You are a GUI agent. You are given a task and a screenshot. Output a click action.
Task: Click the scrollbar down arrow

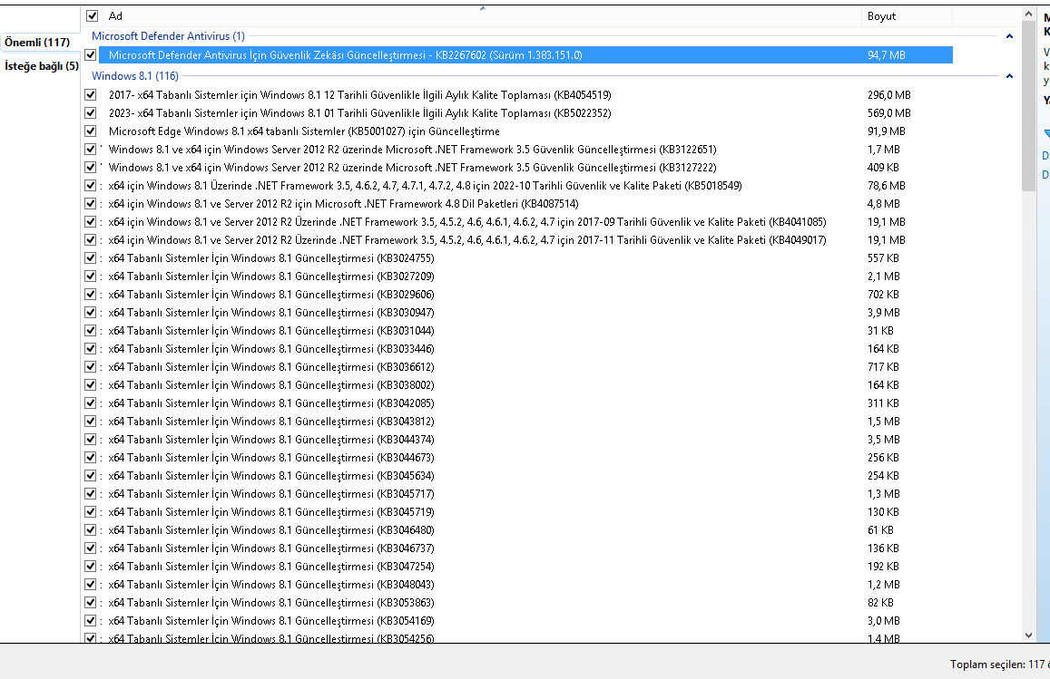click(x=1028, y=635)
